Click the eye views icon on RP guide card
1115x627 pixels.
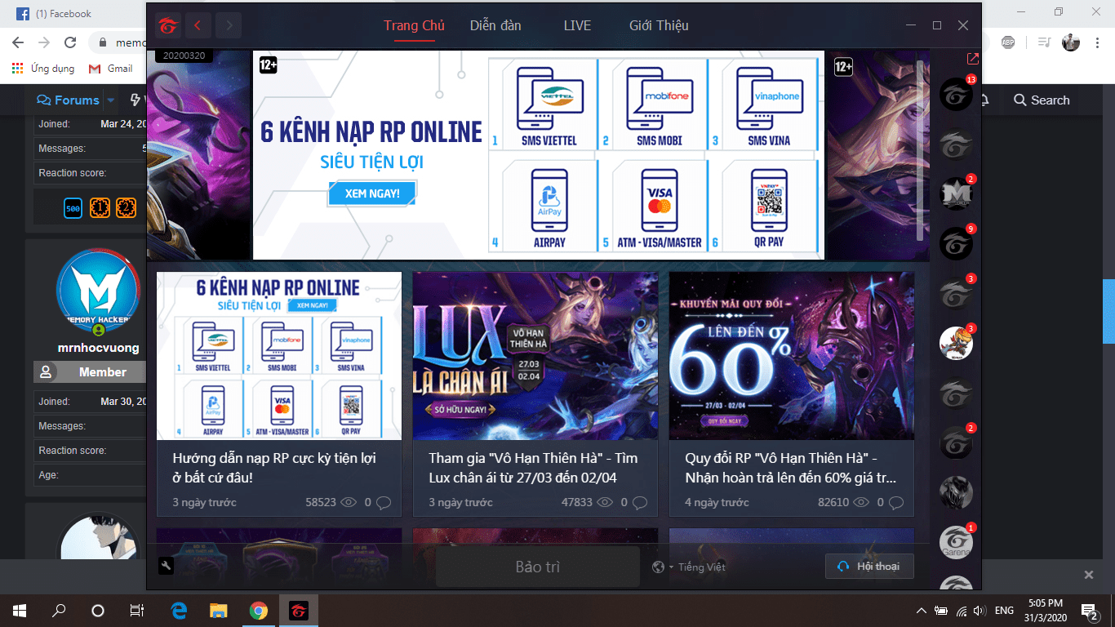349,502
